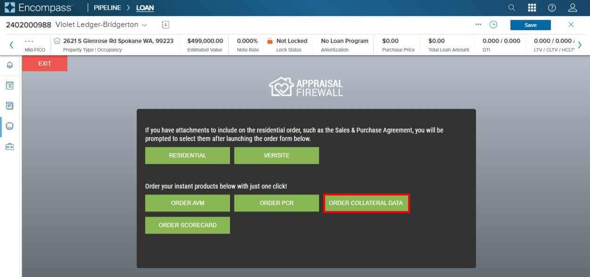Close the loan with the X icon

coord(571,24)
